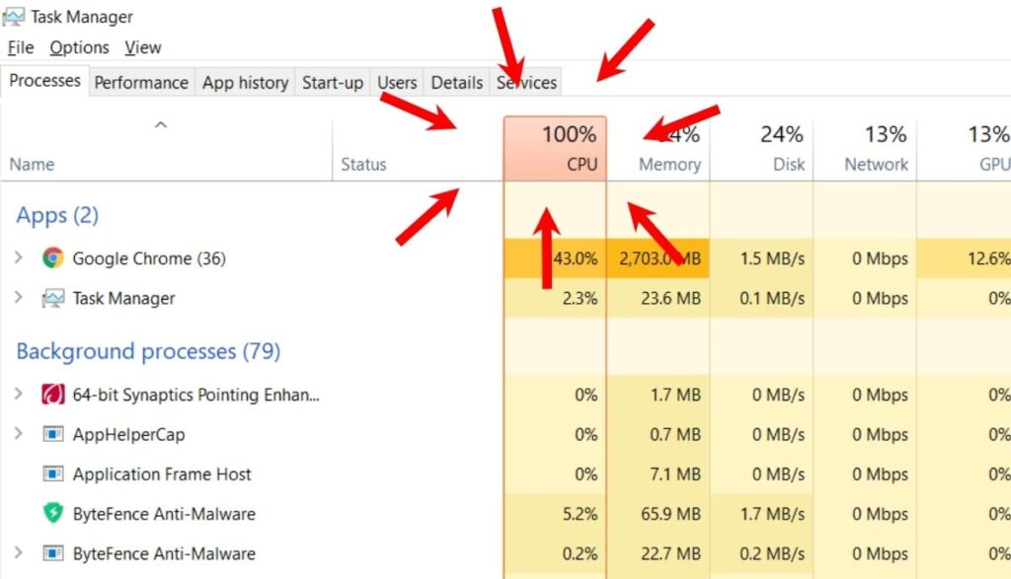Screen dimensions: 1011x579
Task: Open the Options menu
Action: (x=78, y=46)
